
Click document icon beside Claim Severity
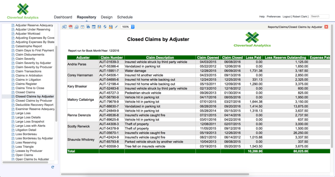tap(13, 59)
